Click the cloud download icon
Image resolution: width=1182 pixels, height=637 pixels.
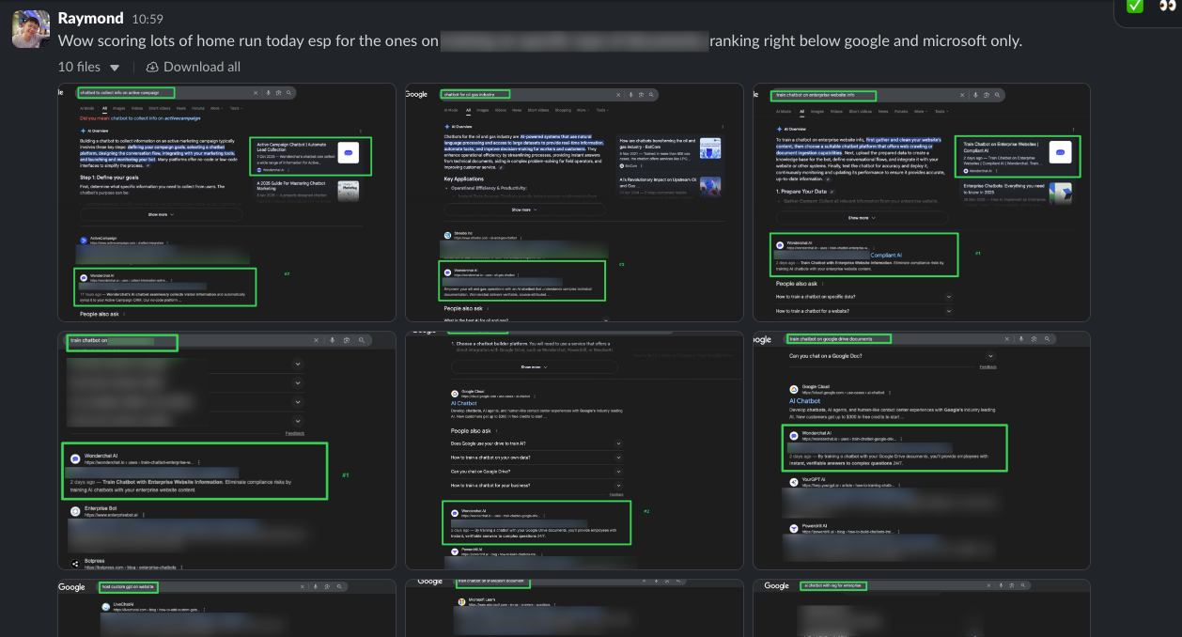coord(153,67)
